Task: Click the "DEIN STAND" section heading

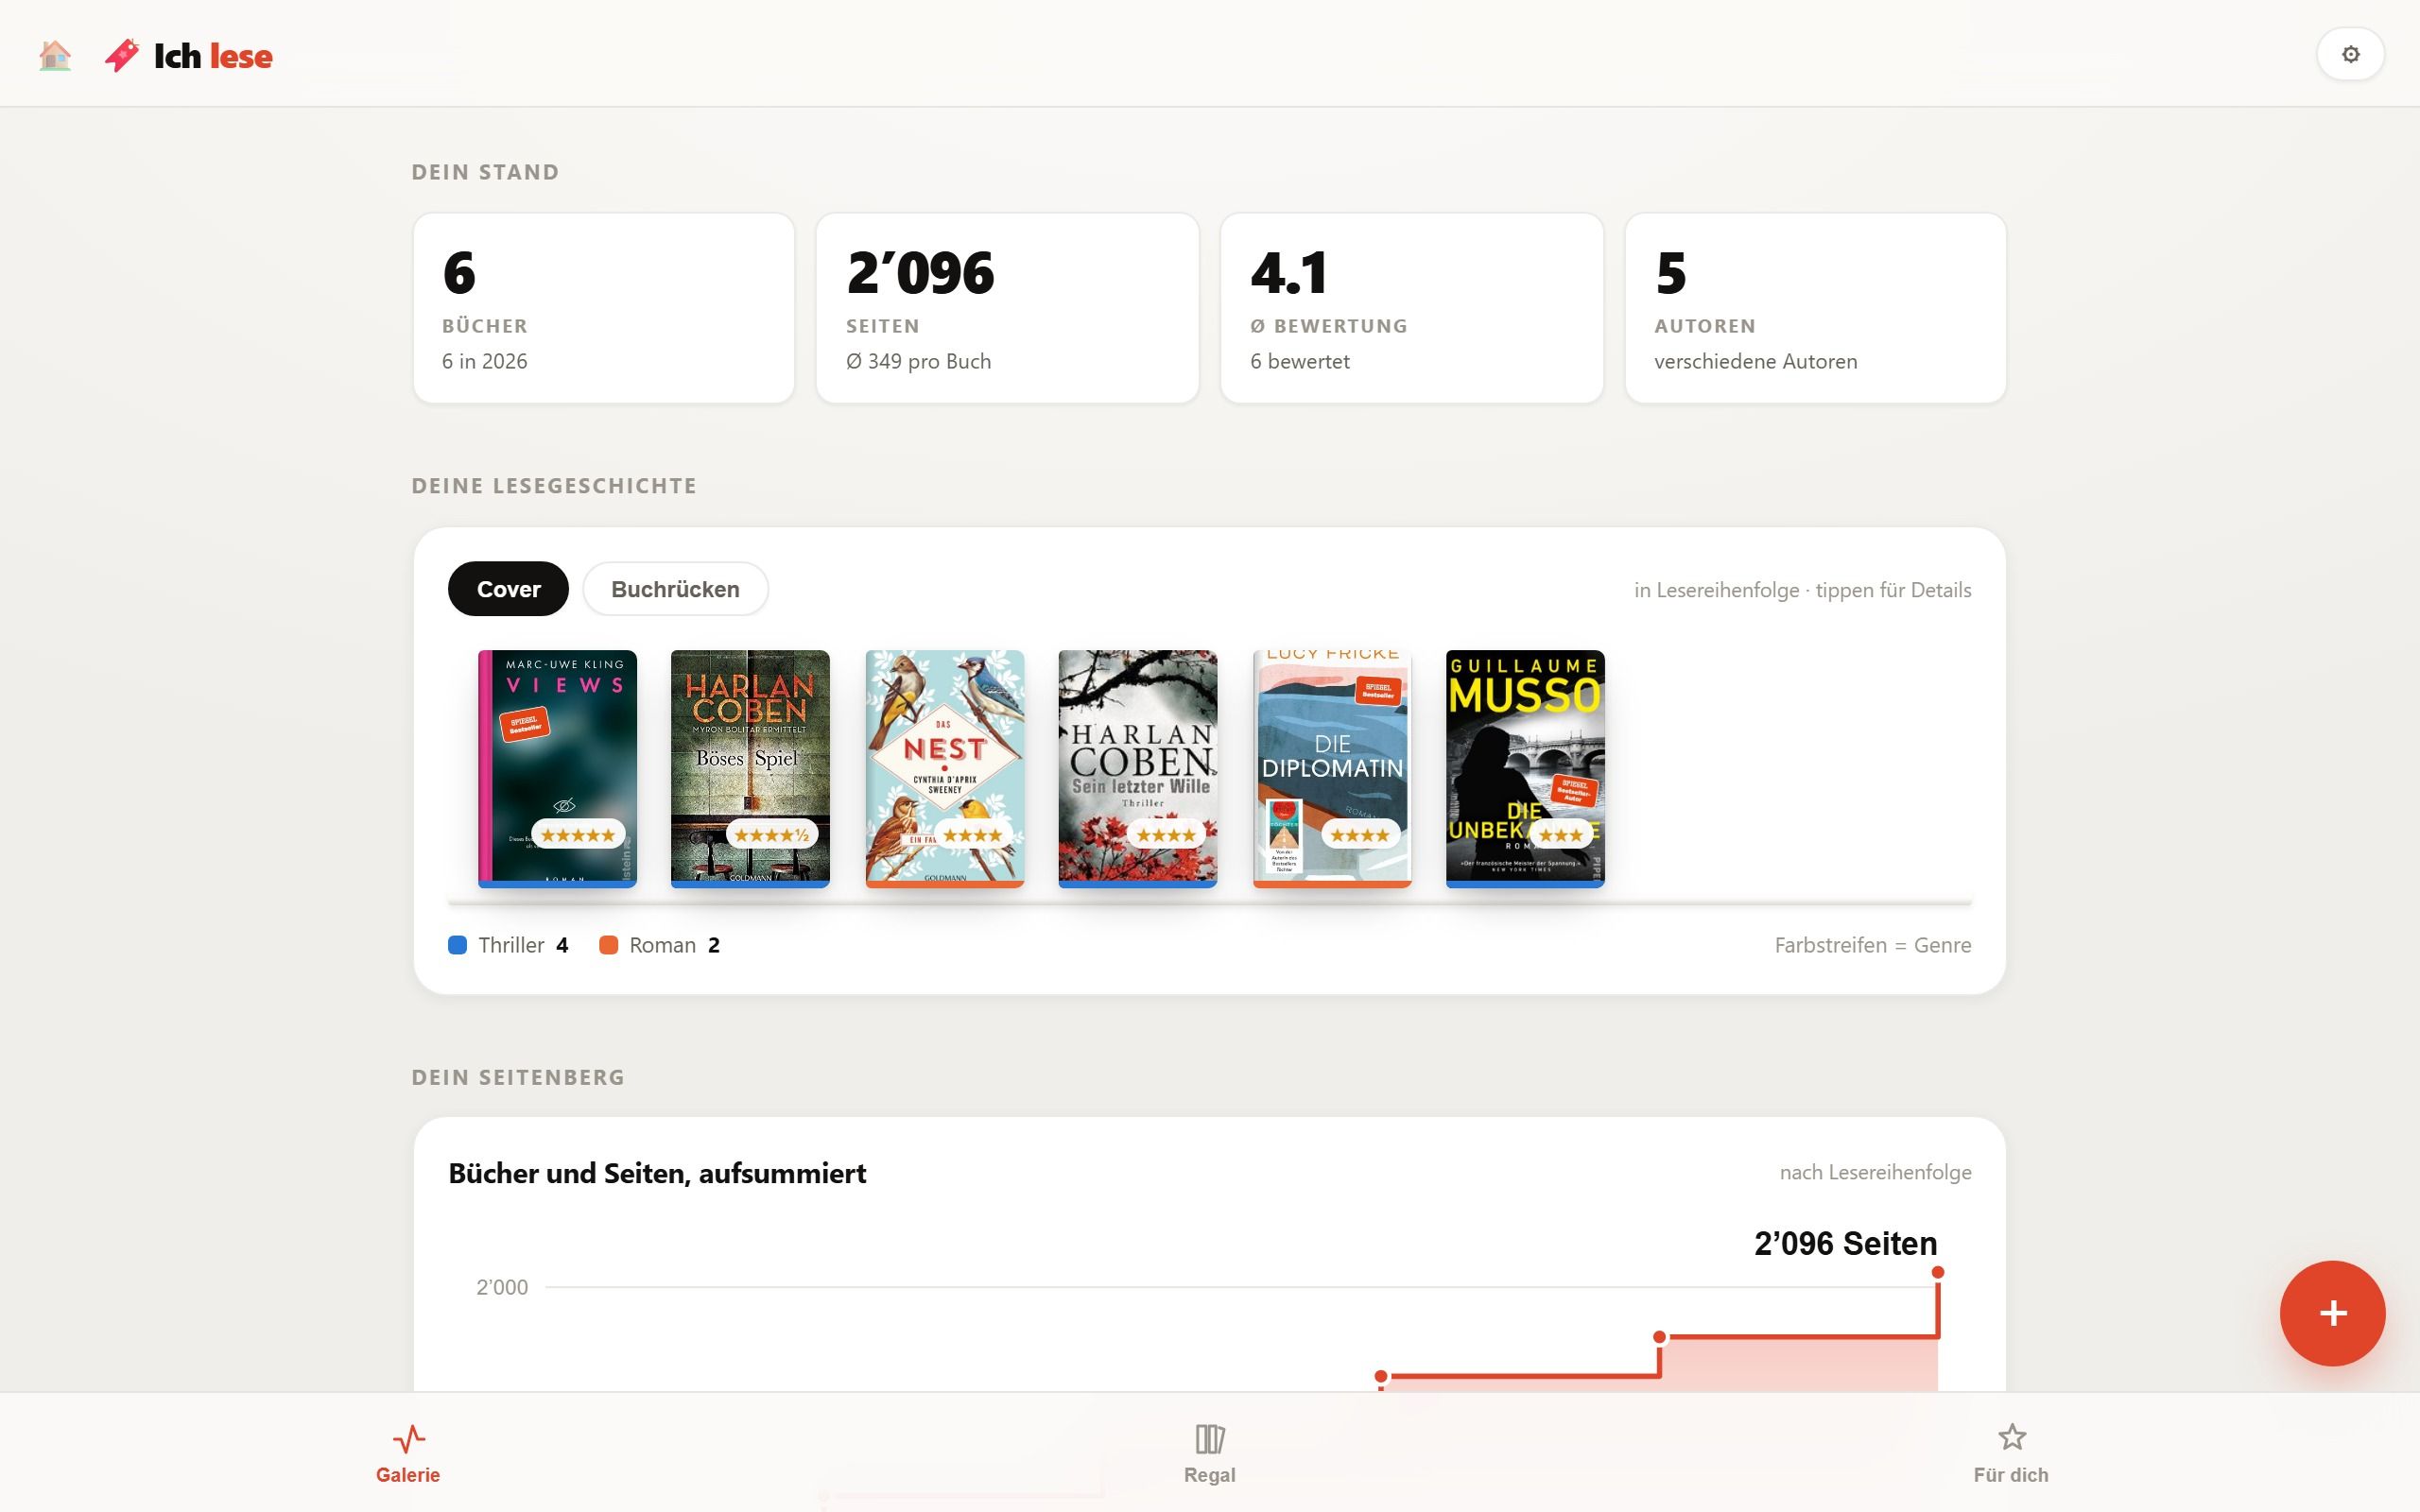Action: tap(485, 172)
